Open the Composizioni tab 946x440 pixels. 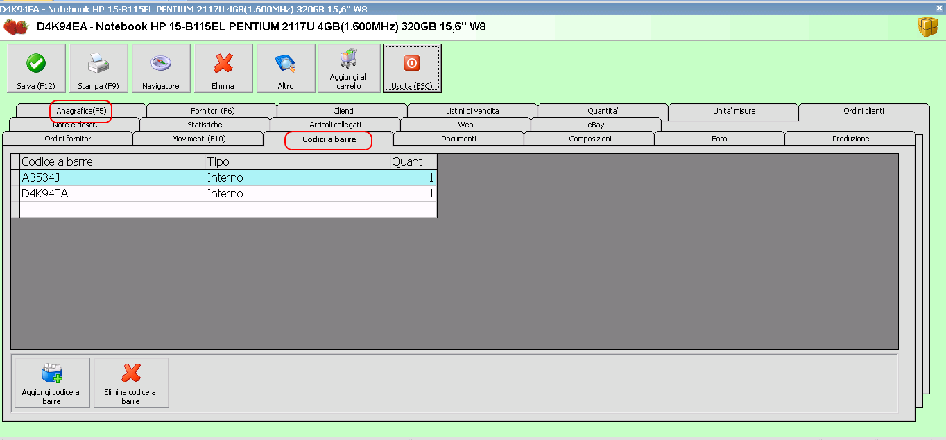(590, 139)
